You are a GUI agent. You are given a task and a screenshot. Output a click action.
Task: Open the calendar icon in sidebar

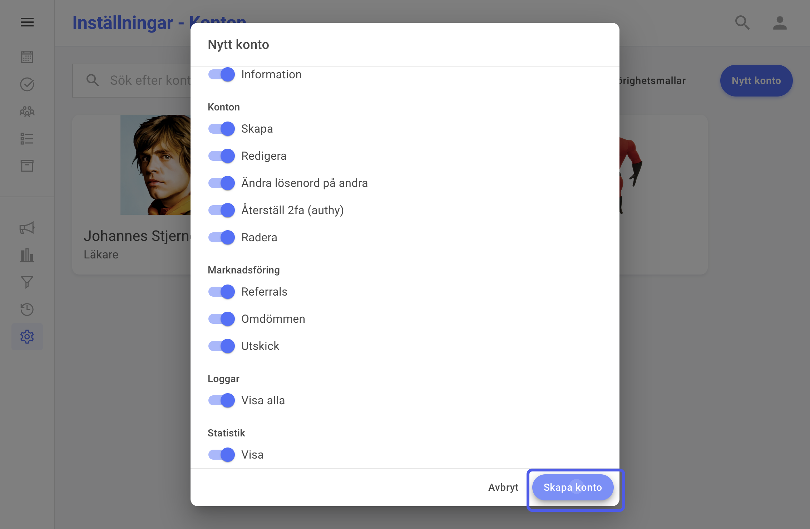click(x=27, y=57)
